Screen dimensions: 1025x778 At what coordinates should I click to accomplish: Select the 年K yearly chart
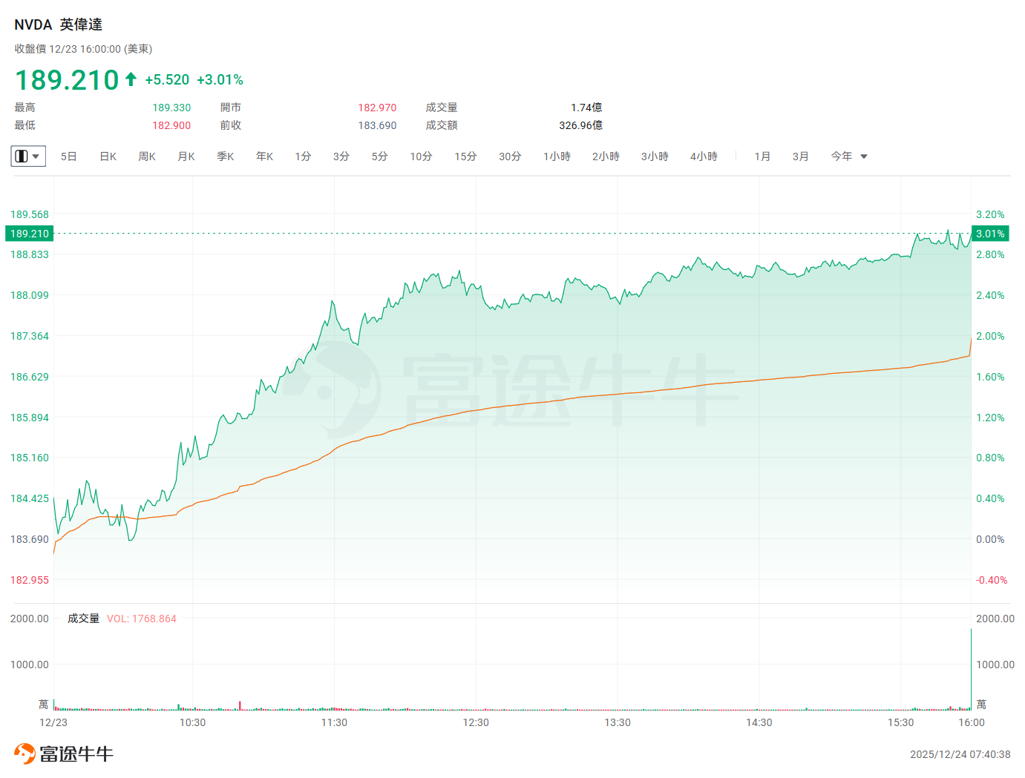pos(265,156)
